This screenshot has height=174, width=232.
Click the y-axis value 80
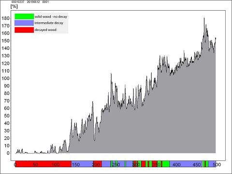pyautogui.click(x=7, y=93)
